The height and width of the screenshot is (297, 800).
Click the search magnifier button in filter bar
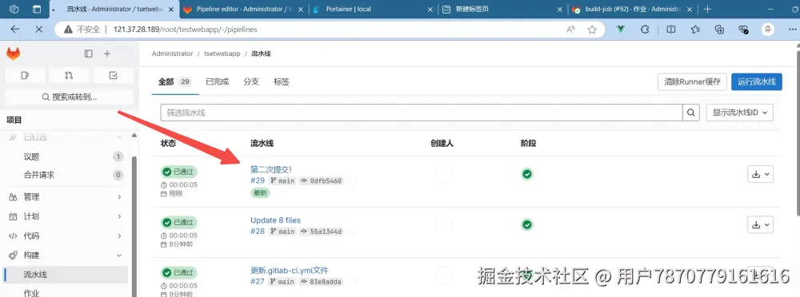[691, 113]
